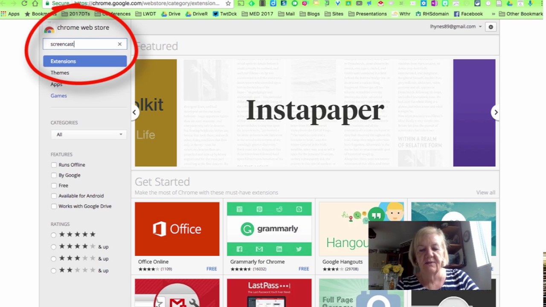Screen dimensions: 546x307
Task: Open the TwtDck bookmark
Action: point(225,14)
